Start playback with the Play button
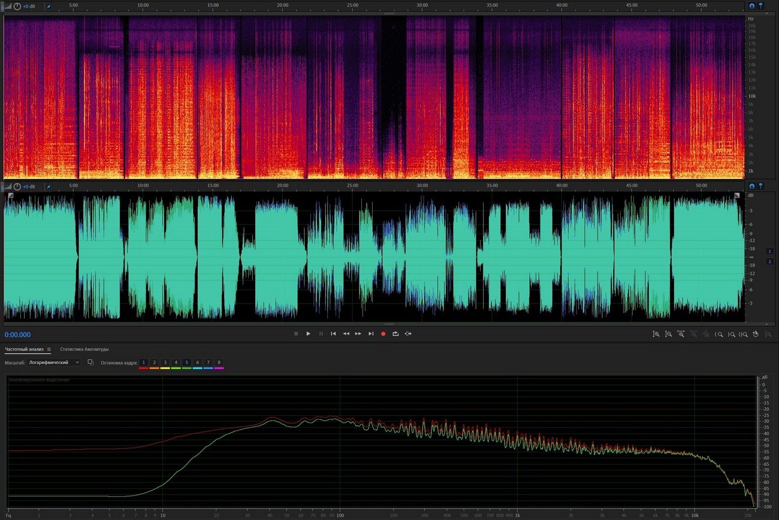The width and height of the screenshot is (779, 520). (308, 333)
